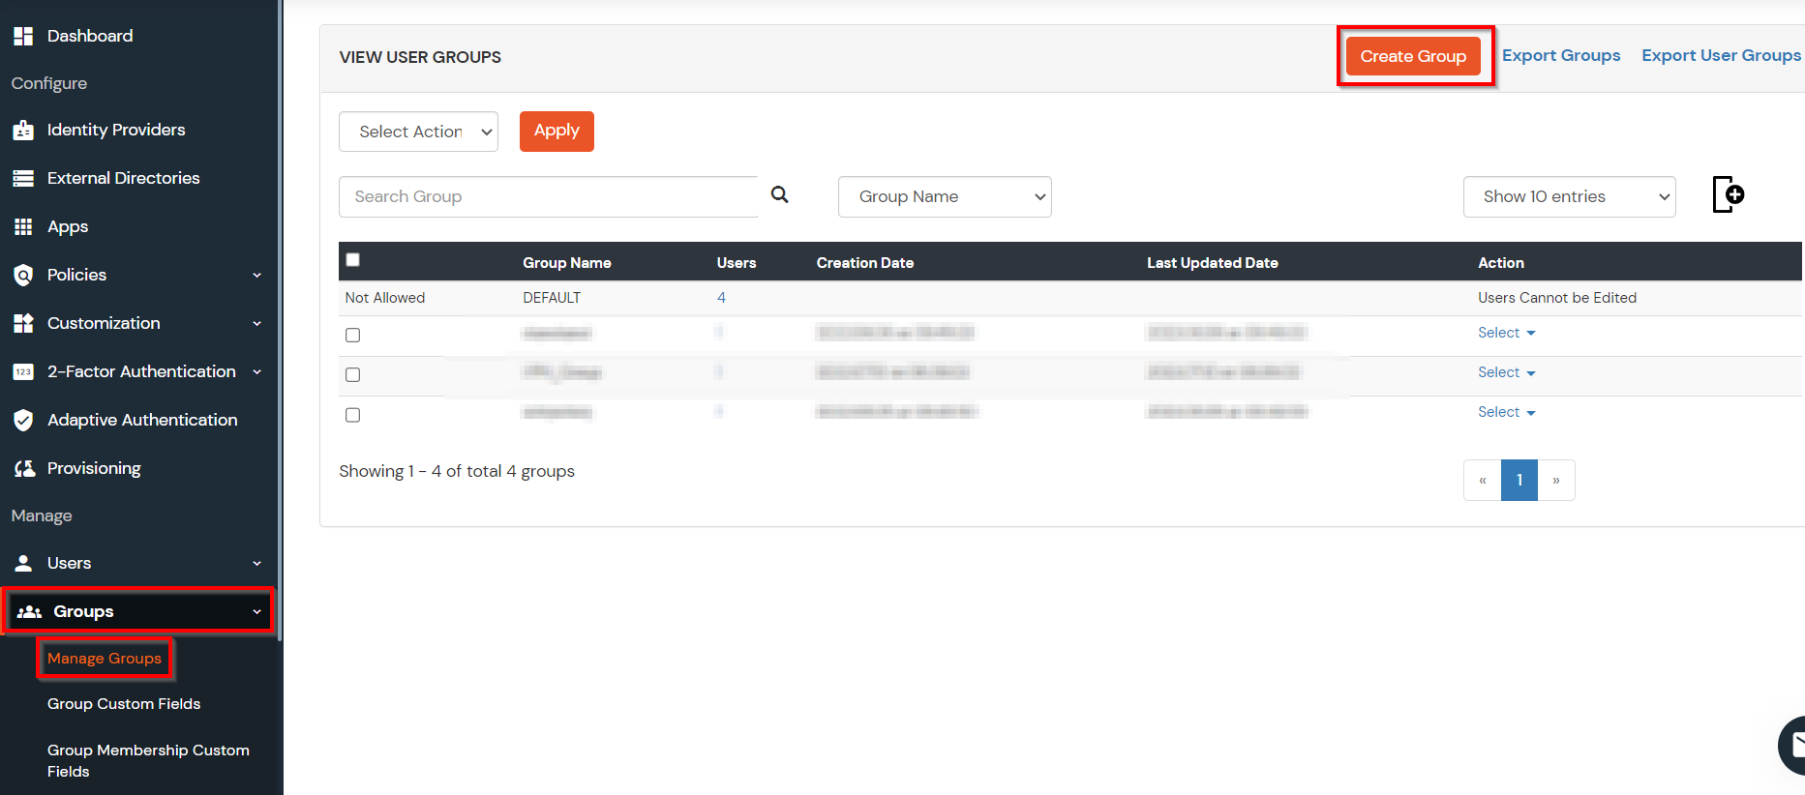Click the 'Not Allowed' cell
Screen dimensions: 1805x795
(385, 298)
